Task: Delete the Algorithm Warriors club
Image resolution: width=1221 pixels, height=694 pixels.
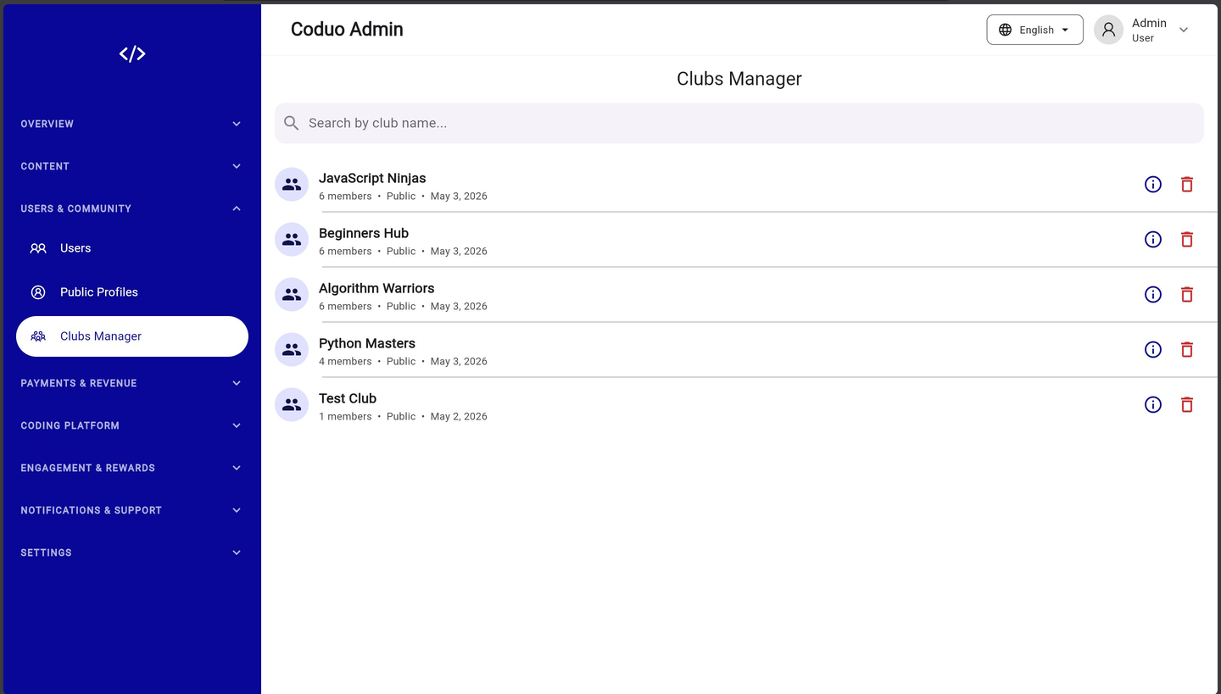Action: [1187, 294]
